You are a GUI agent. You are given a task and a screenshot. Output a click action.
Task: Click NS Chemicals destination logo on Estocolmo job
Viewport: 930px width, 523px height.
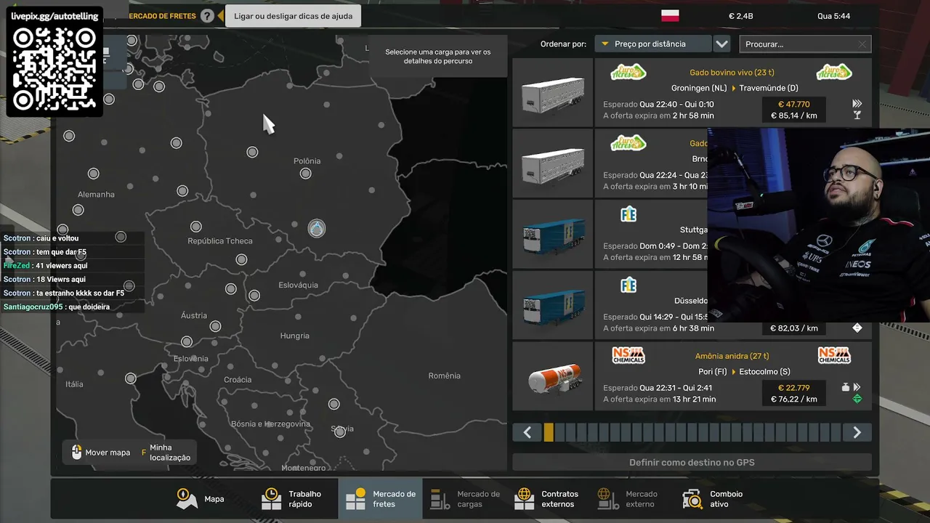click(x=834, y=355)
